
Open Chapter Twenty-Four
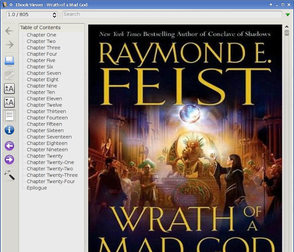[x=51, y=182]
